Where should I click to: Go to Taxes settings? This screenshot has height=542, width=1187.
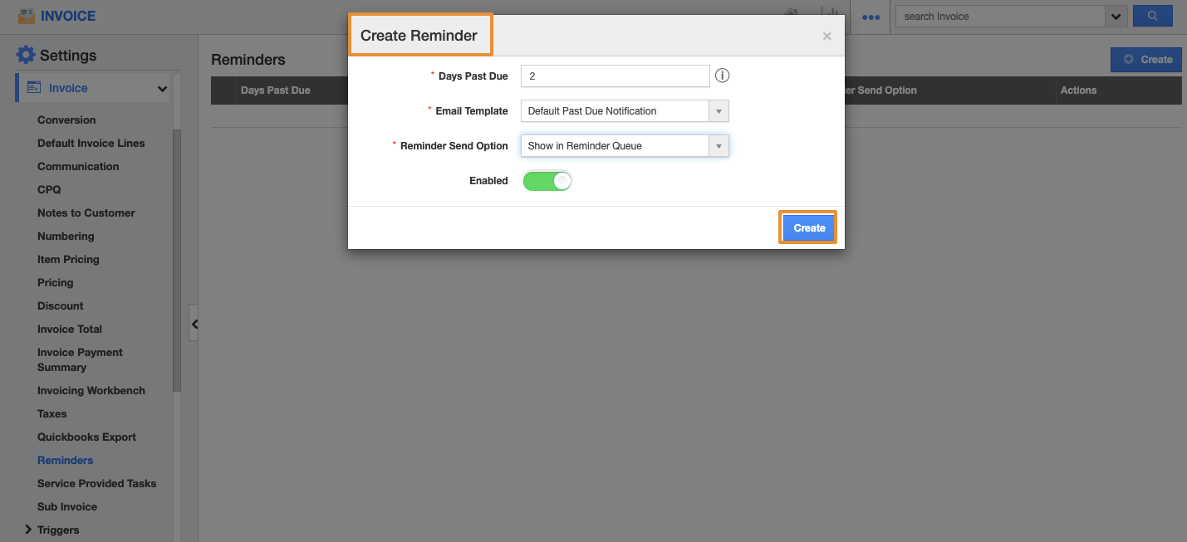click(52, 413)
